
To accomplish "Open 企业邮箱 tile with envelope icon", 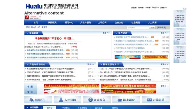I will pyautogui.click(x=156, y=100).
